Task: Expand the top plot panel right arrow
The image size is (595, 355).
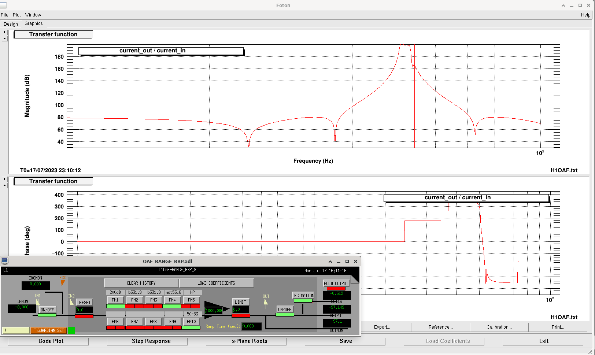Action: point(4,32)
